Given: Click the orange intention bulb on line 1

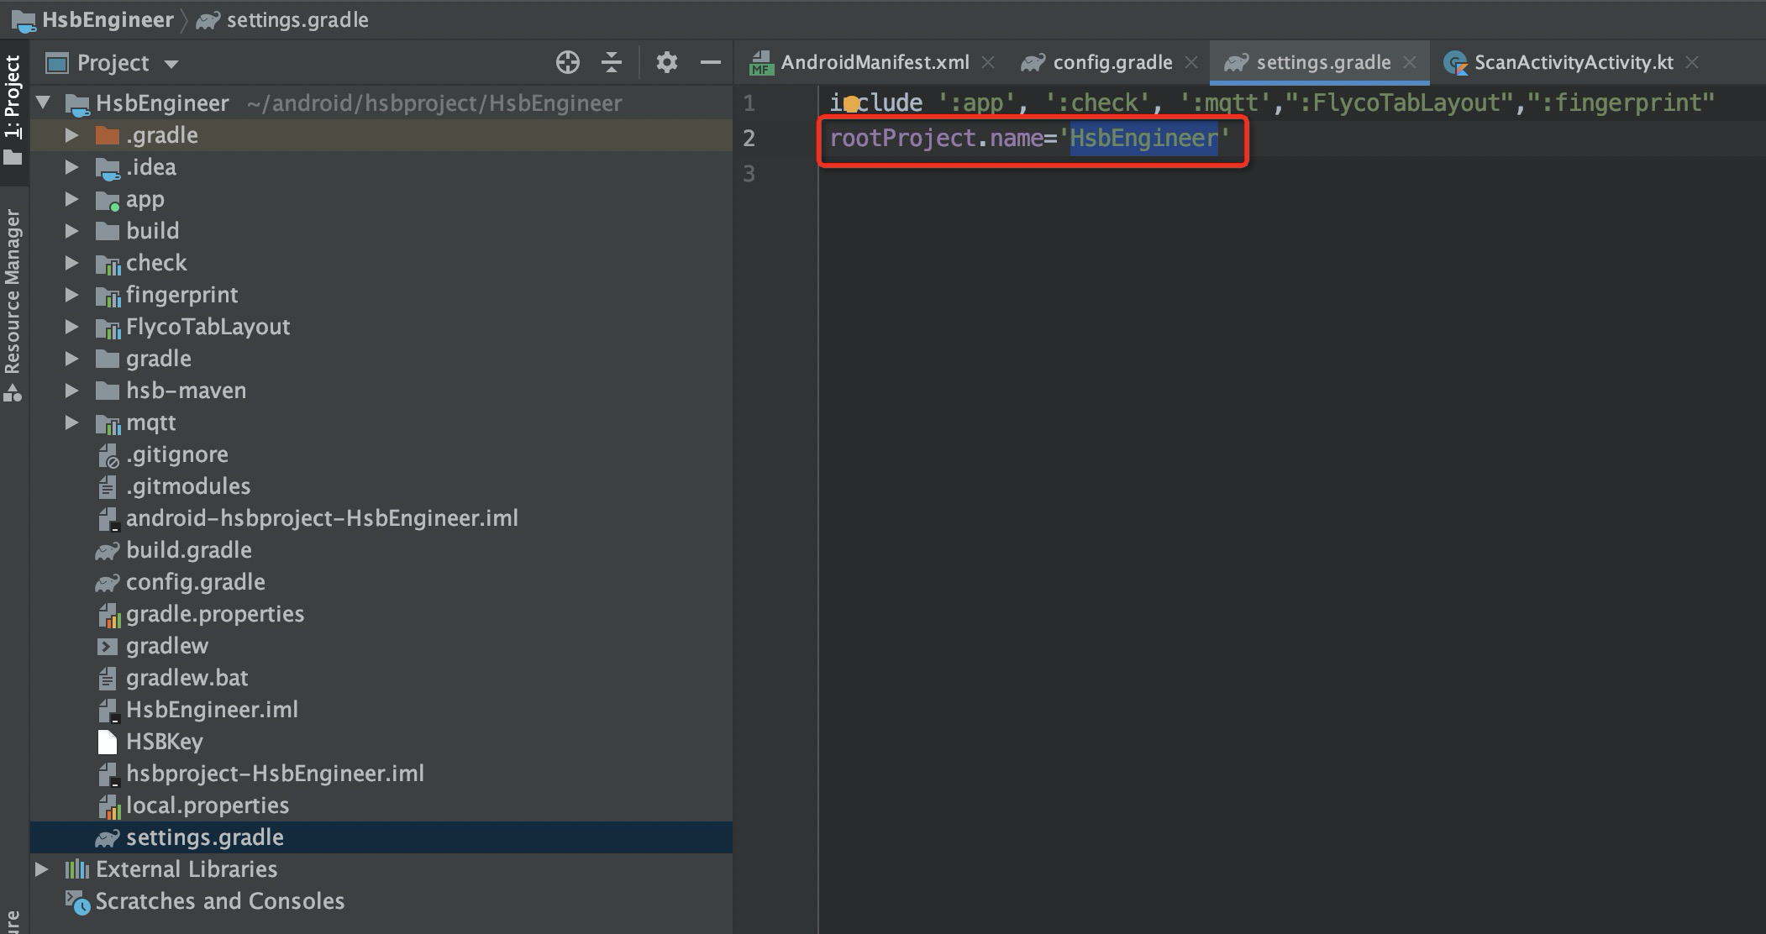Looking at the screenshot, I should (851, 104).
